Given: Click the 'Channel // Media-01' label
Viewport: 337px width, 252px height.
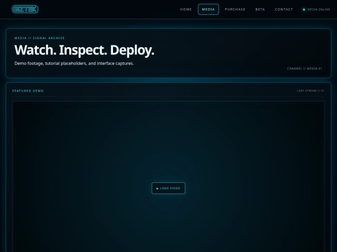Looking at the screenshot, I should click(x=305, y=68).
